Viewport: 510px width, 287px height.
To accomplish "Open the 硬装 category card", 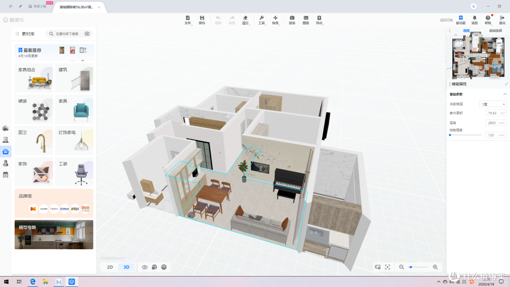I will click(34, 109).
